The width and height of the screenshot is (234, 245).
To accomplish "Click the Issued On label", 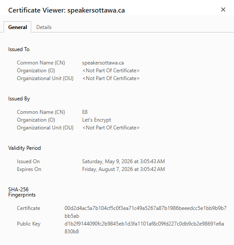I will point(28,161).
